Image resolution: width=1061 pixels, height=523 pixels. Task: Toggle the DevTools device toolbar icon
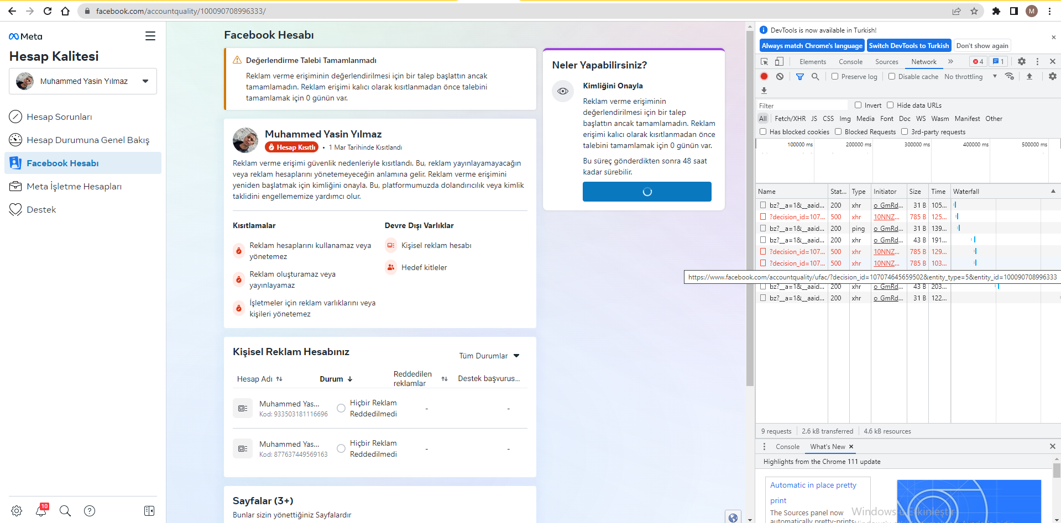[779, 61]
